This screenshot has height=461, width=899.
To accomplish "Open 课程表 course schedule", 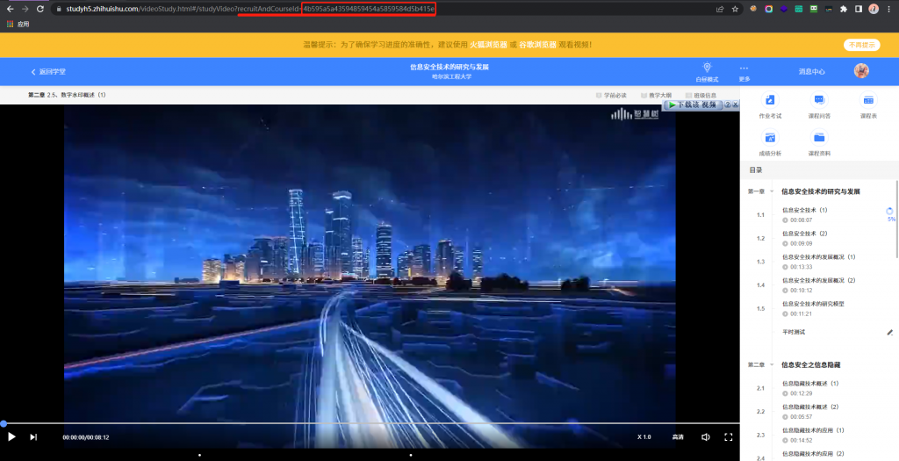I will point(868,105).
